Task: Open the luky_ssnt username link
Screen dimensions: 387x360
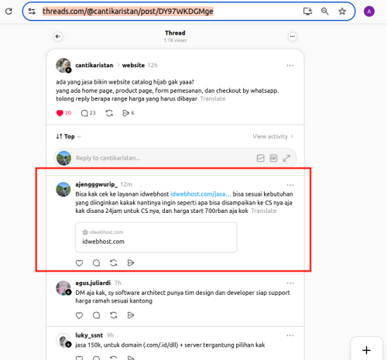Action: click(x=89, y=335)
